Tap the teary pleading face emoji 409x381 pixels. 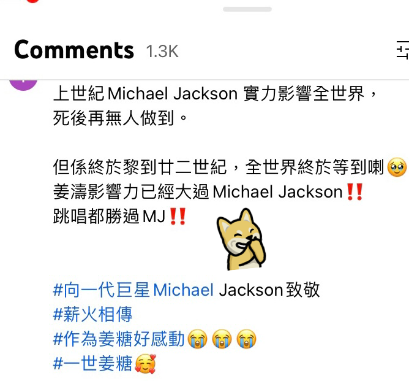pos(397,167)
